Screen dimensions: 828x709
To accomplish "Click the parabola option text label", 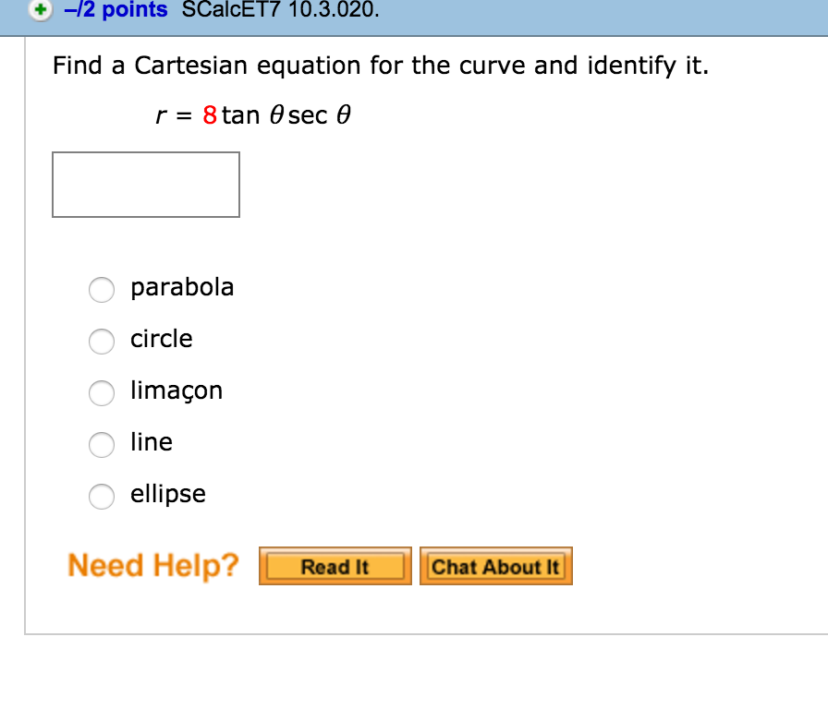I will tap(181, 288).
